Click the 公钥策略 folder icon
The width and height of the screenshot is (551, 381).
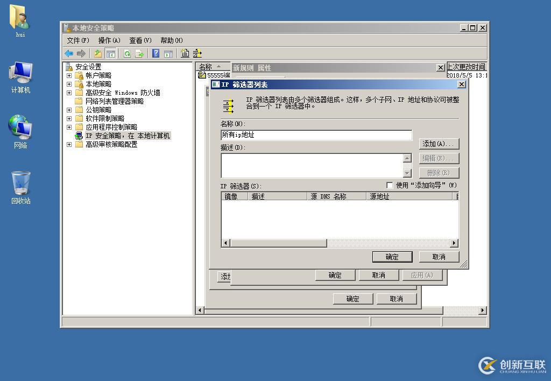point(80,110)
